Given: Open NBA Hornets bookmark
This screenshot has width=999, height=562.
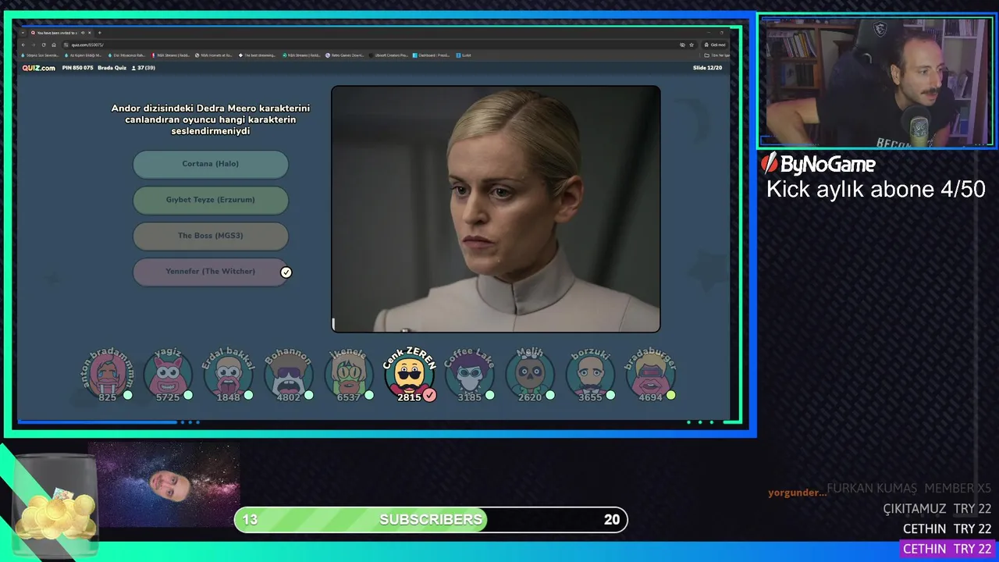Looking at the screenshot, I should 214,55.
